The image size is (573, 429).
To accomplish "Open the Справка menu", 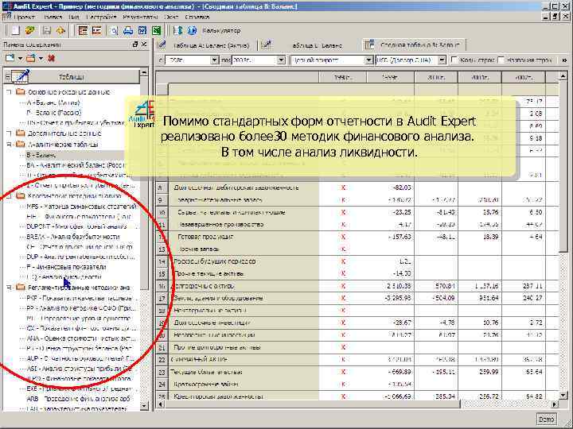I will coord(197,17).
